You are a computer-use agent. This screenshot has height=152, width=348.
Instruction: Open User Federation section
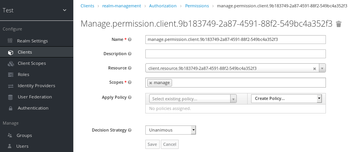pyautogui.click(x=35, y=97)
